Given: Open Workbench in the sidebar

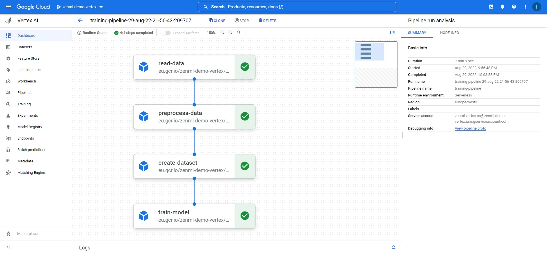Looking at the screenshot, I should 36,81.
